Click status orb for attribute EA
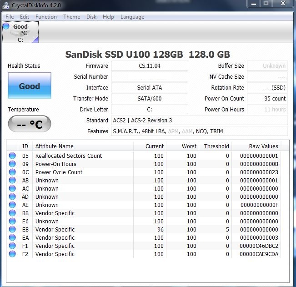296x287 pixels. [12, 237]
